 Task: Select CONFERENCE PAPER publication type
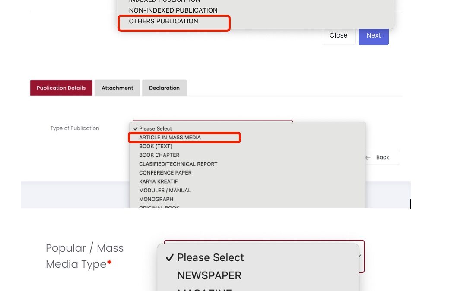(x=166, y=172)
